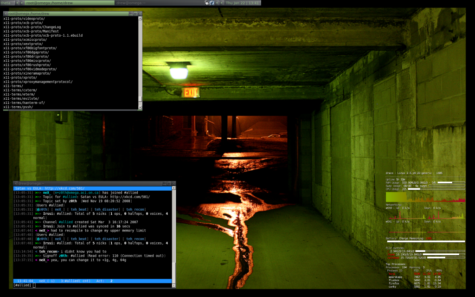The width and height of the screenshot is (475, 297).
Task: Click scrollbar thumb in root@omega terminal
Action: point(140,99)
